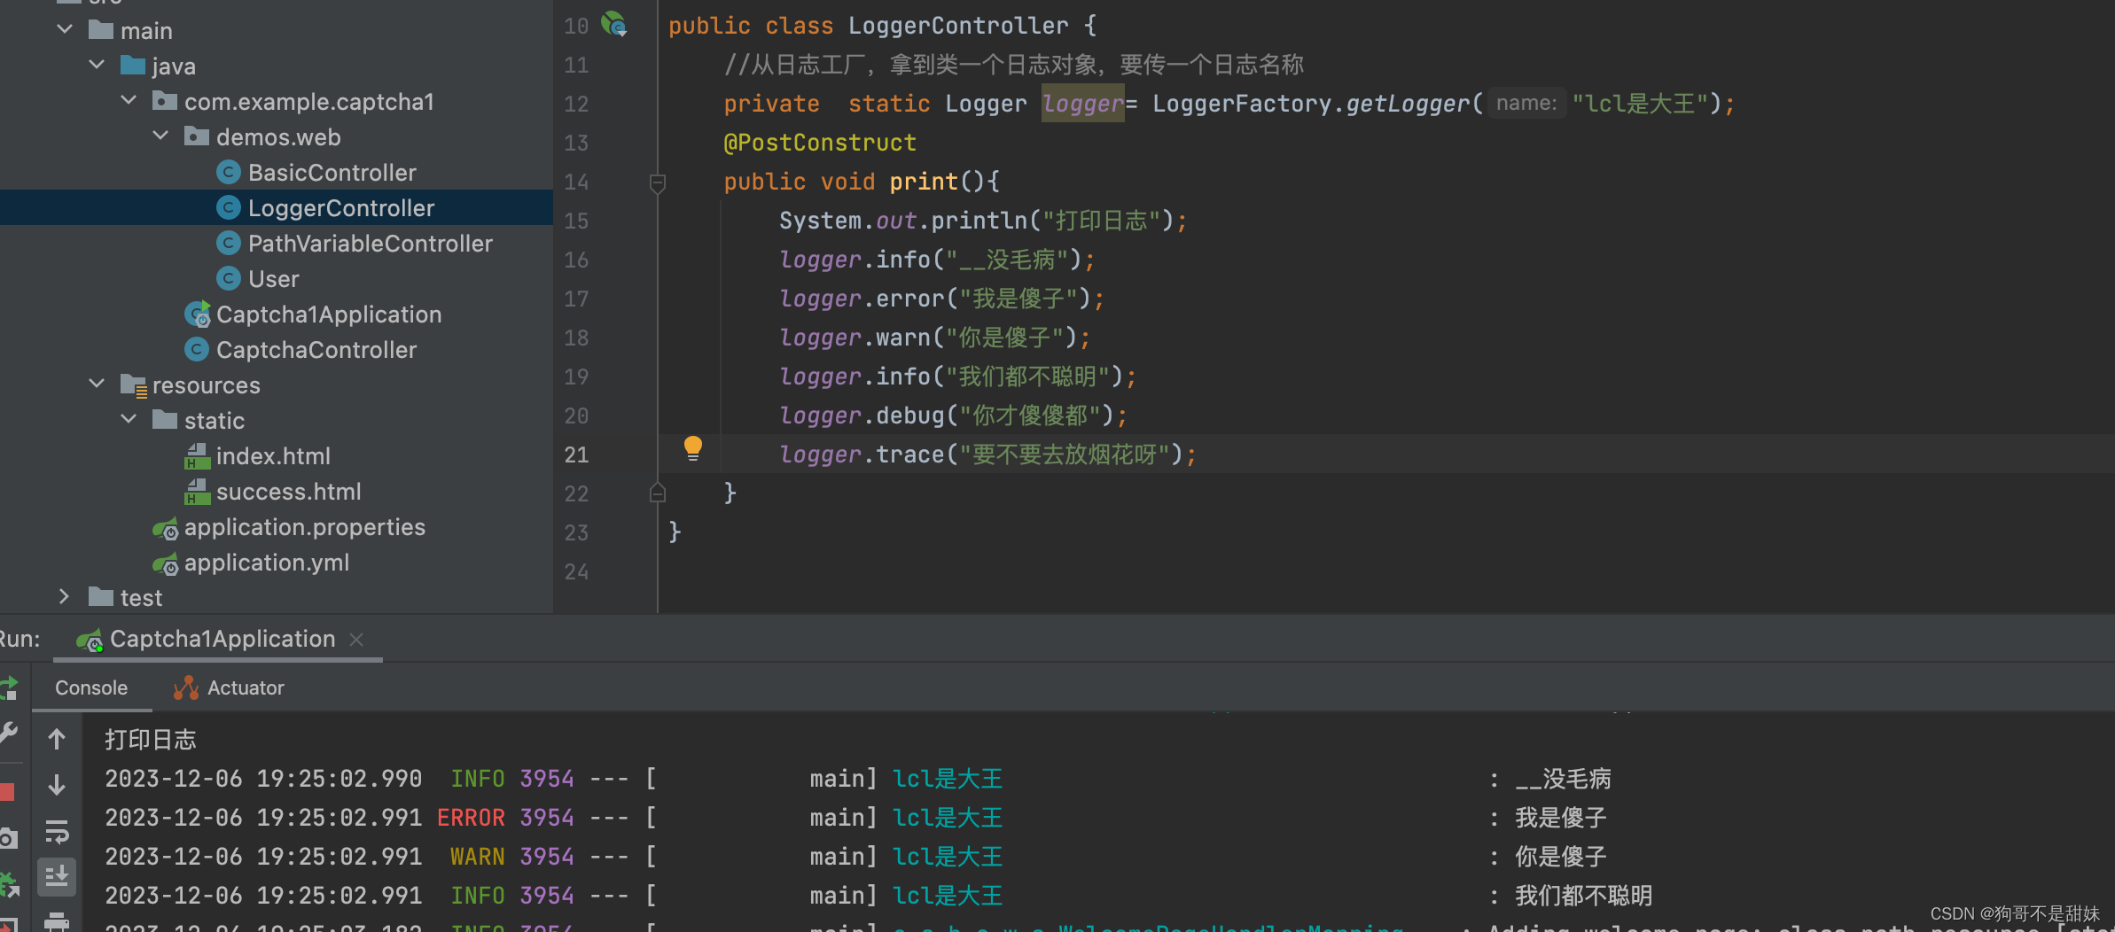The height and width of the screenshot is (932, 2115).
Task: Click the '我们都不聪明' console message
Action: click(1583, 896)
